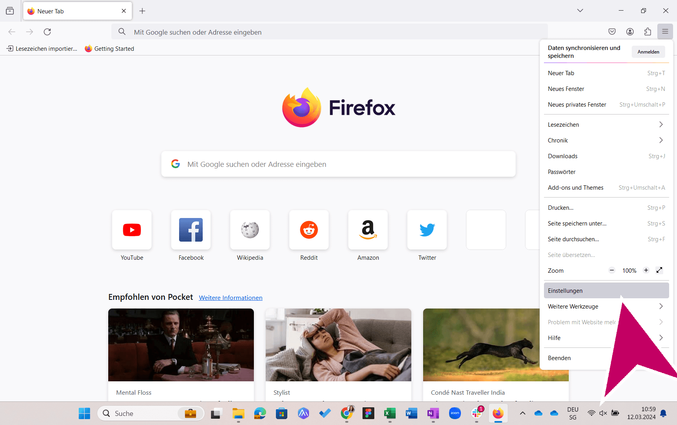Viewport: 677px width, 425px height.
Task: Click the Save to Pocket icon
Action: (612, 31)
